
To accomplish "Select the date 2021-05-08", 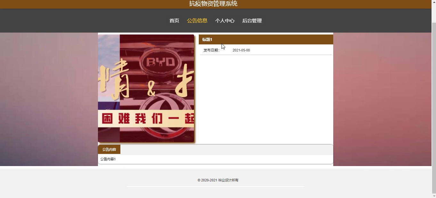I will point(241,50).
